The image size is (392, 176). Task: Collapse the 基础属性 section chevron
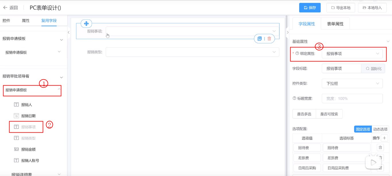click(388, 42)
